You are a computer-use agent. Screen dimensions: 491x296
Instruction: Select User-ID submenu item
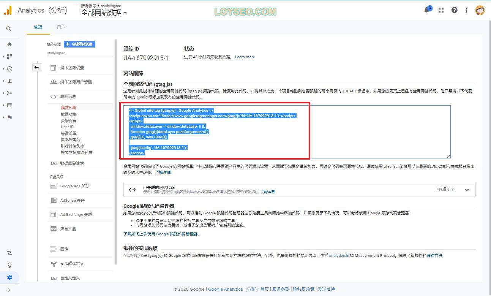[x=67, y=127]
